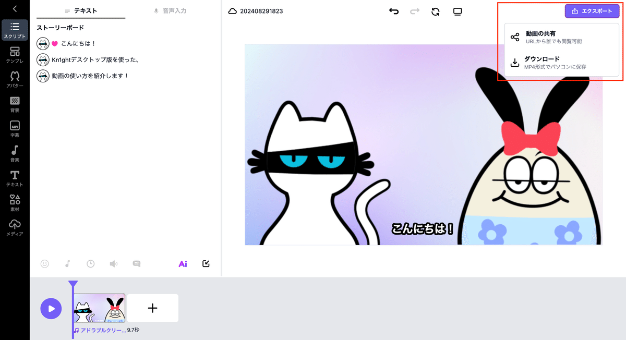Select ダウンロード from the export menu
Image resolution: width=626 pixels, height=340 pixels.
tap(562, 63)
